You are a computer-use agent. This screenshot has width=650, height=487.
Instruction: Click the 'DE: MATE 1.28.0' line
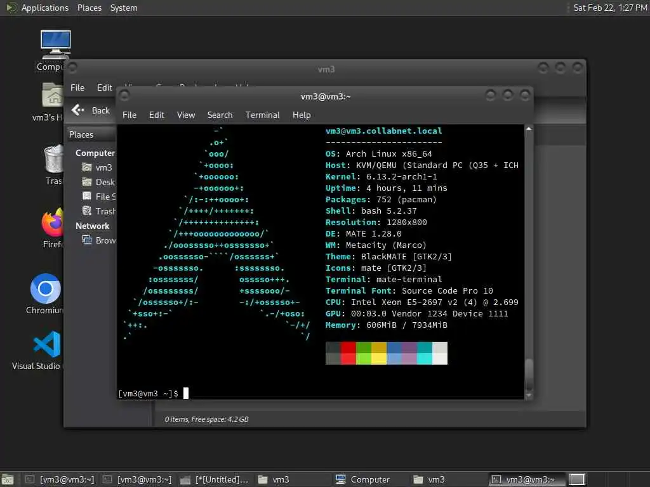click(x=363, y=233)
